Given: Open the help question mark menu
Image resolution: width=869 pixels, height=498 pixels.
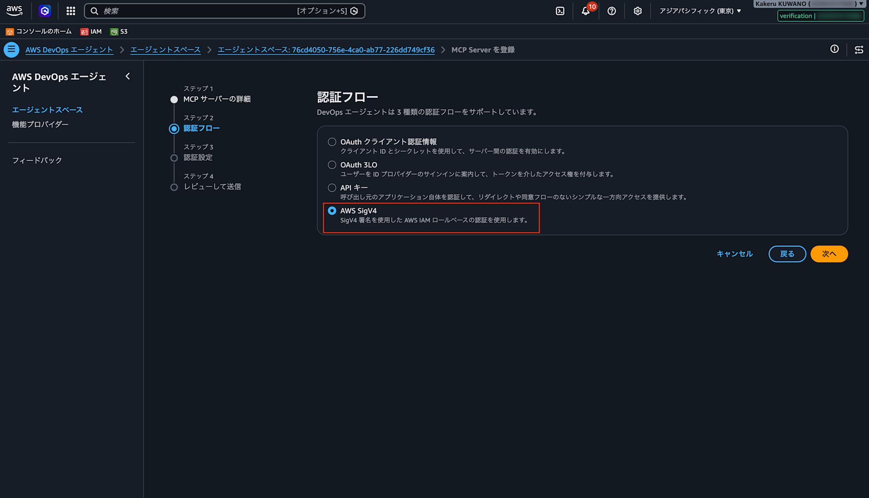Looking at the screenshot, I should pyautogui.click(x=612, y=11).
